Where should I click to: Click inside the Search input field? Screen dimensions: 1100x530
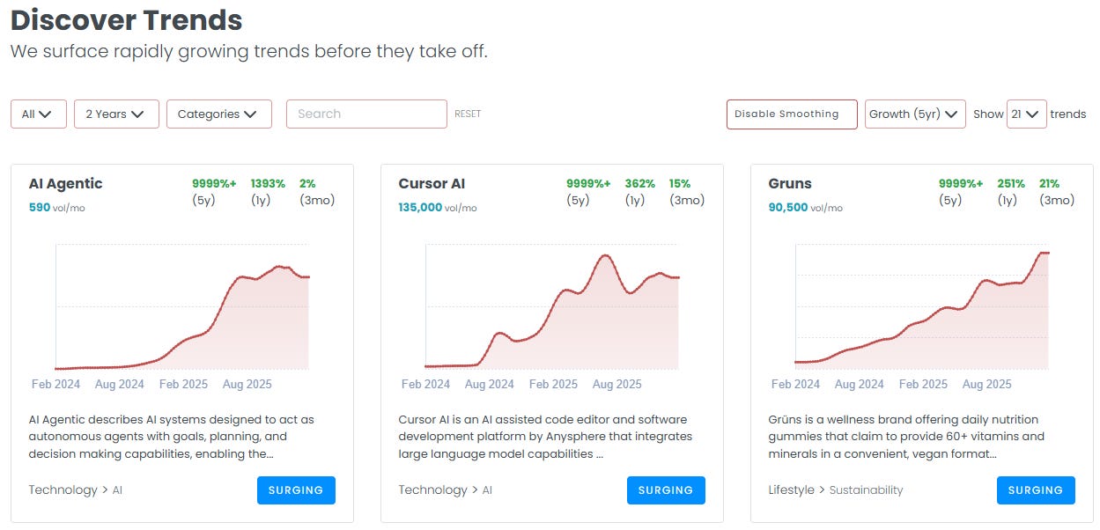click(x=365, y=114)
